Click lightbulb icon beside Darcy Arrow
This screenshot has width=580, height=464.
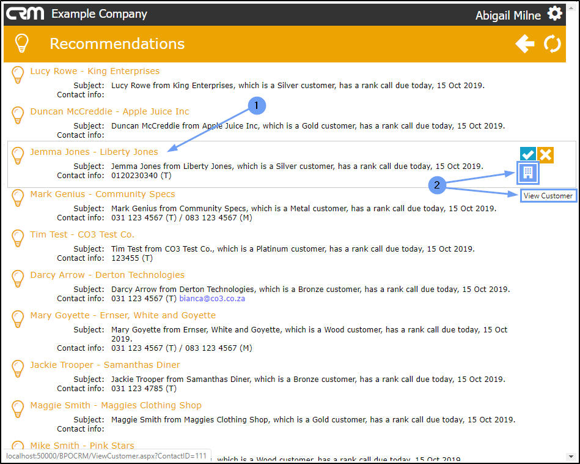18,279
